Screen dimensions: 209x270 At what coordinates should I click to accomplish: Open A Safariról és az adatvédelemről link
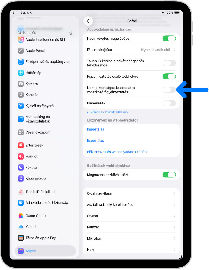108,112
